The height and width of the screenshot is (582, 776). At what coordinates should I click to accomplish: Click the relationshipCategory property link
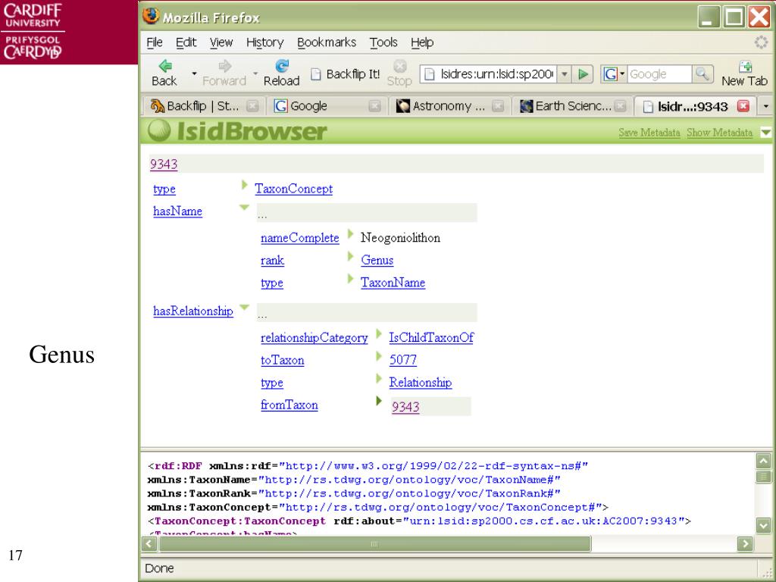[x=314, y=337]
